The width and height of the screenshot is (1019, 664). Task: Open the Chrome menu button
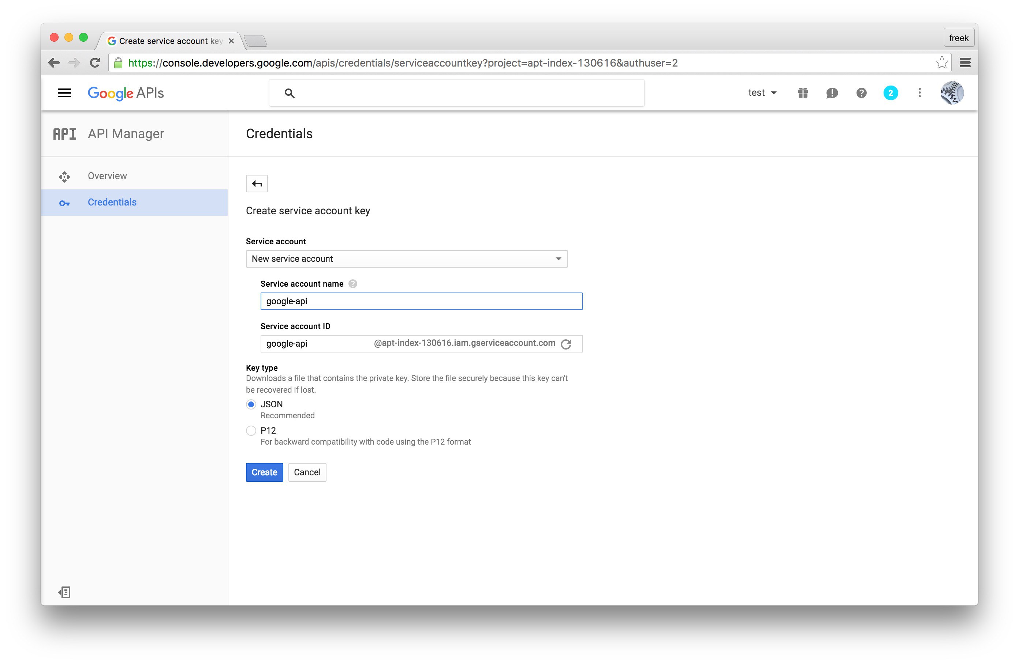click(x=964, y=63)
